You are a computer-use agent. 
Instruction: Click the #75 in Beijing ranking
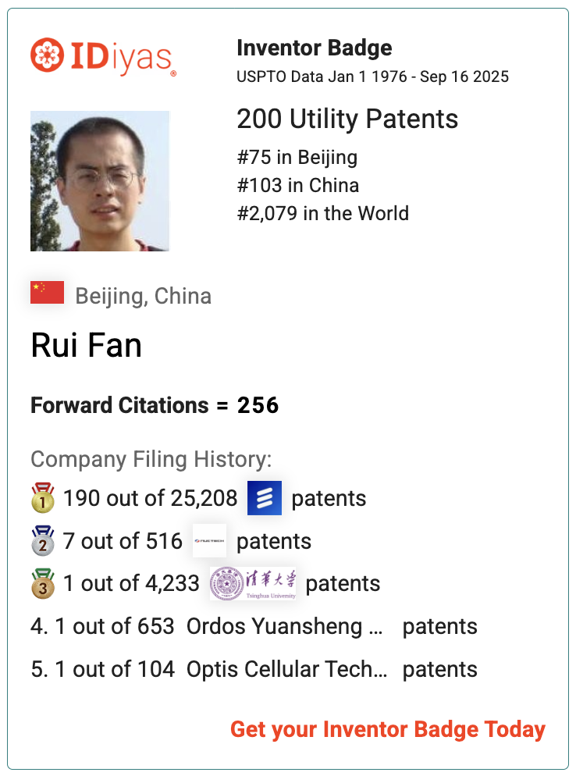(297, 158)
